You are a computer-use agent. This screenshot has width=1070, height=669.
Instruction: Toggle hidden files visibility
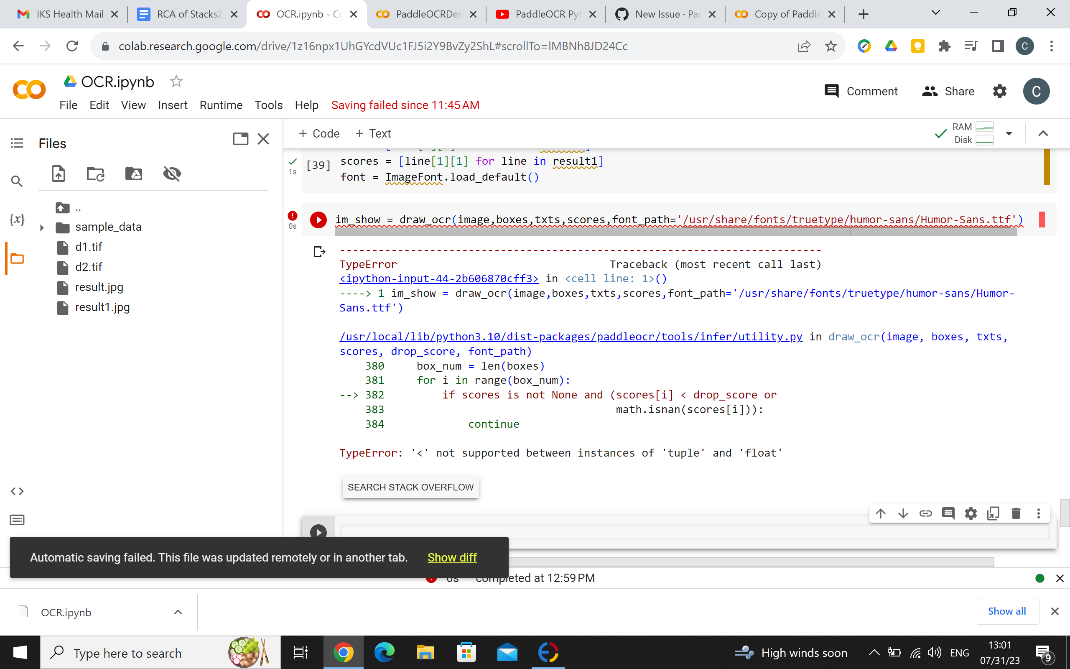point(172,174)
